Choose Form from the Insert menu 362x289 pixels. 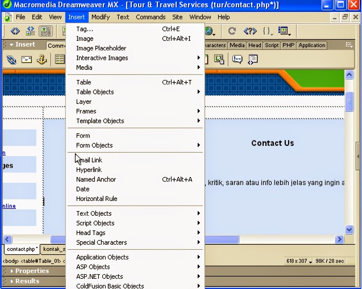(x=135, y=136)
